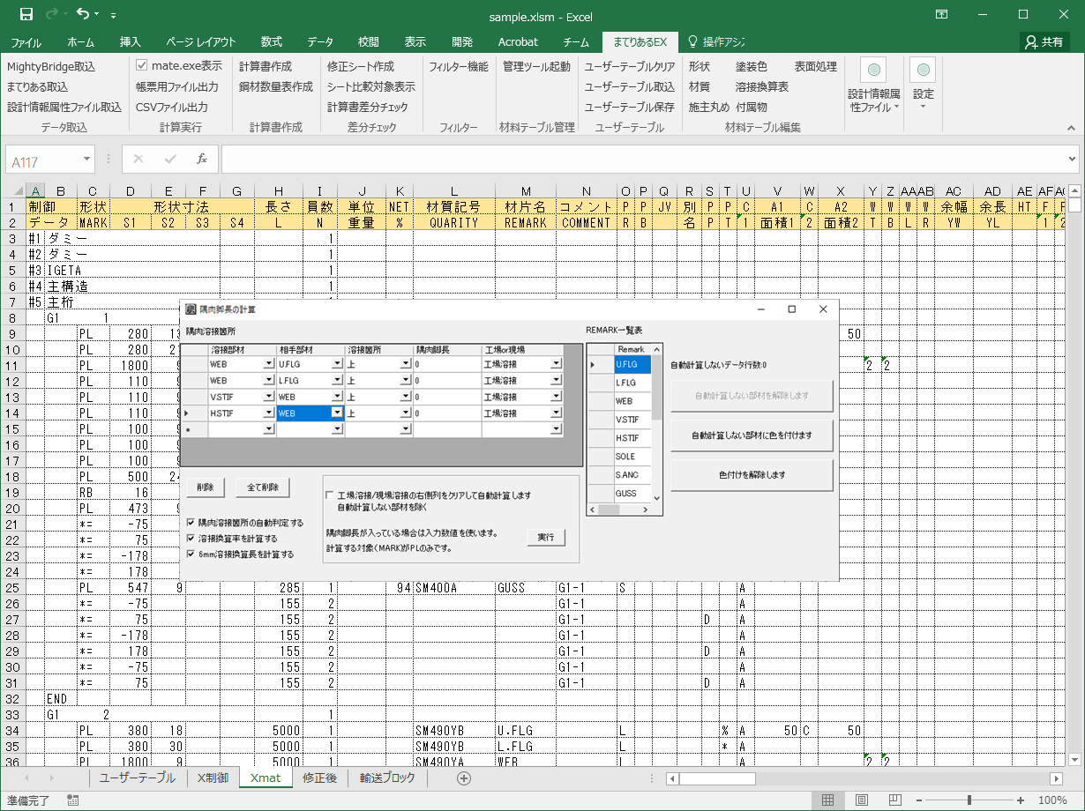Add a new sheet with plus icon

point(464,778)
